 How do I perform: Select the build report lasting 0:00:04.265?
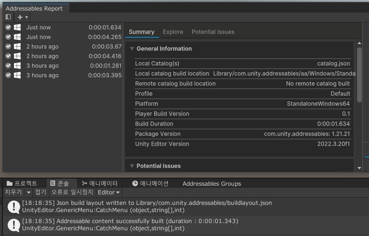[x=63, y=37]
